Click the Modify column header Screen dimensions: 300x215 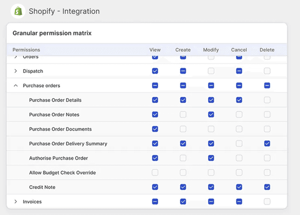(x=211, y=50)
